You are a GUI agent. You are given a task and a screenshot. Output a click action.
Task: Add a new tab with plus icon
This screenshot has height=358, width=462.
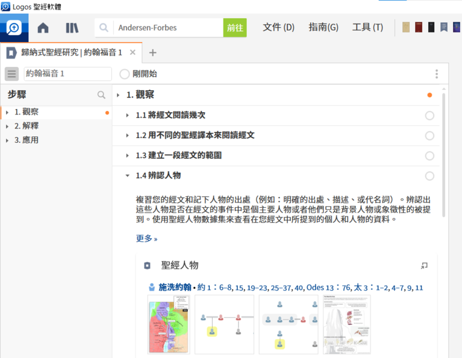(152, 52)
